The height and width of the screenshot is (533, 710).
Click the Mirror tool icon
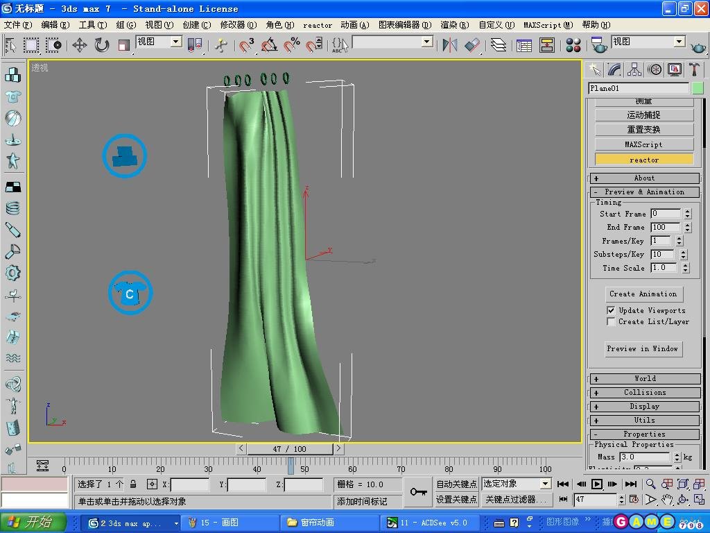450,46
